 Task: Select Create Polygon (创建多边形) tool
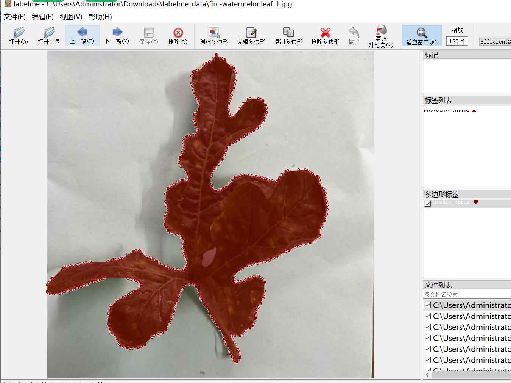pyautogui.click(x=214, y=36)
